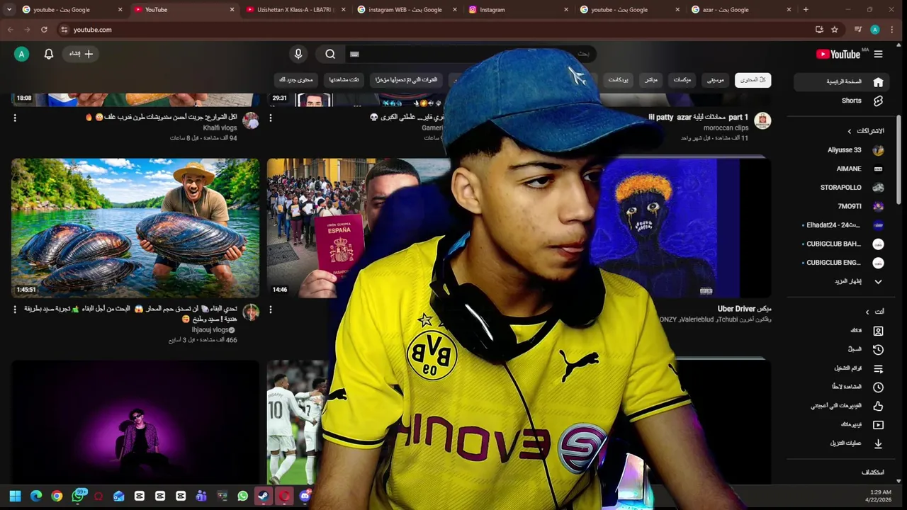The image size is (907, 510).
Task: Select the Recently uploaded (تم تحميلها مؤخرًا) filter chip
Action: pos(406,80)
